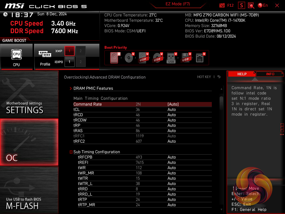Click the timings list scrollbar thumb
This screenshot has width=285, height=214.
tap(221, 103)
